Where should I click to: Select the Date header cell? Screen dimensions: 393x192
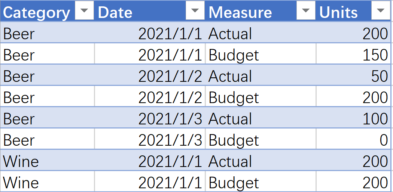[150, 11]
